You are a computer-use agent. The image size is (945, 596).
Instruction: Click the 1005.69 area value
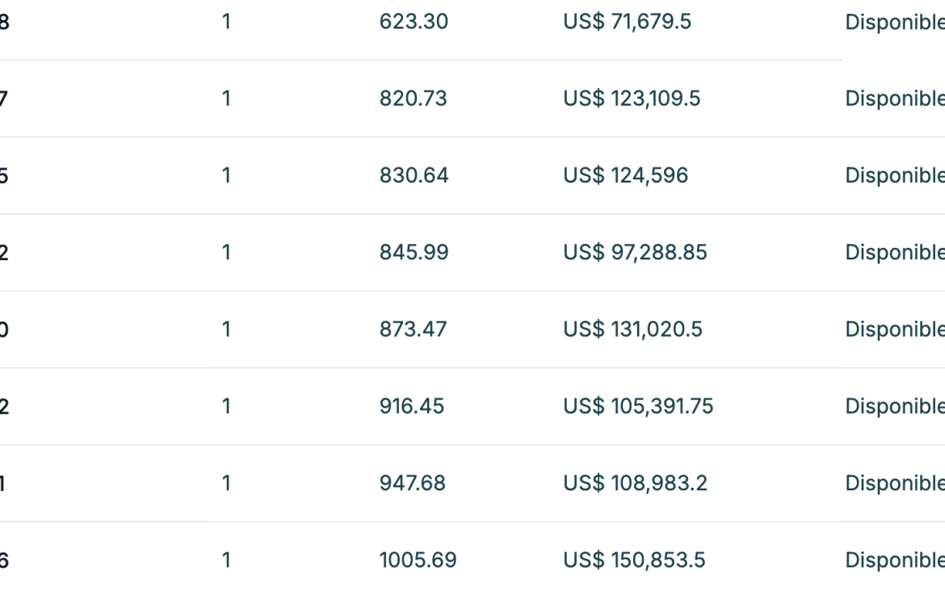tap(418, 560)
